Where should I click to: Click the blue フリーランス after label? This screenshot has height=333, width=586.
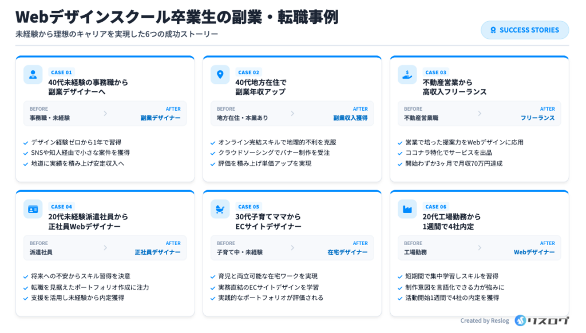(x=537, y=118)
